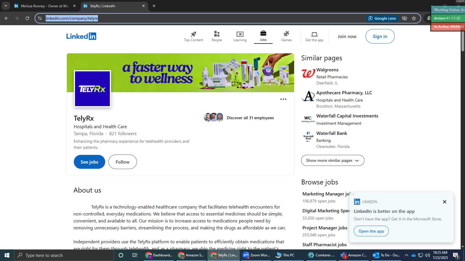465x261 pixels.
Task: View site information icon in address bar
Action: (40, 18)
